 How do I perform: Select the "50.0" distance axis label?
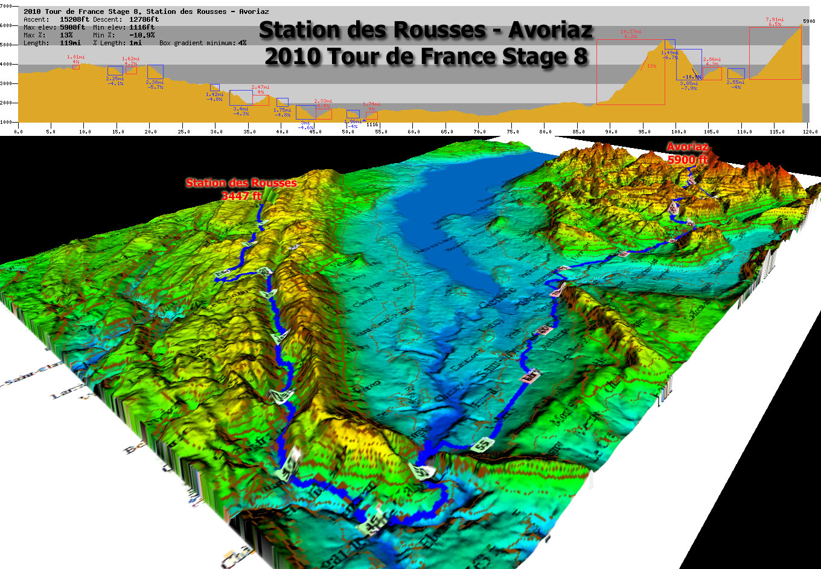tap(348, 131)
